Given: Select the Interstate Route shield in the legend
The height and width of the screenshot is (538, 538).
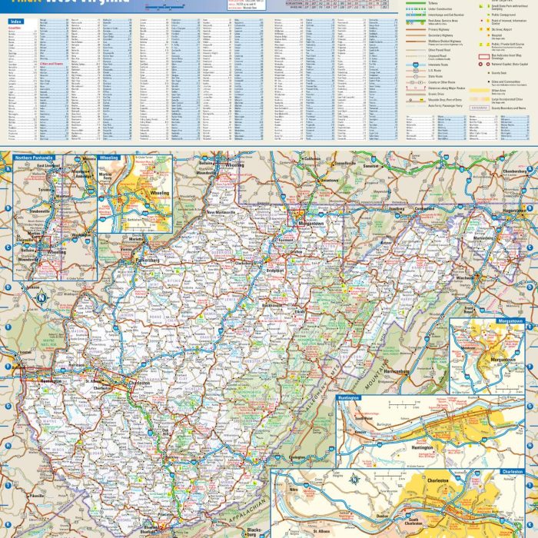Looking at the screenshot, I should (416, 65).
